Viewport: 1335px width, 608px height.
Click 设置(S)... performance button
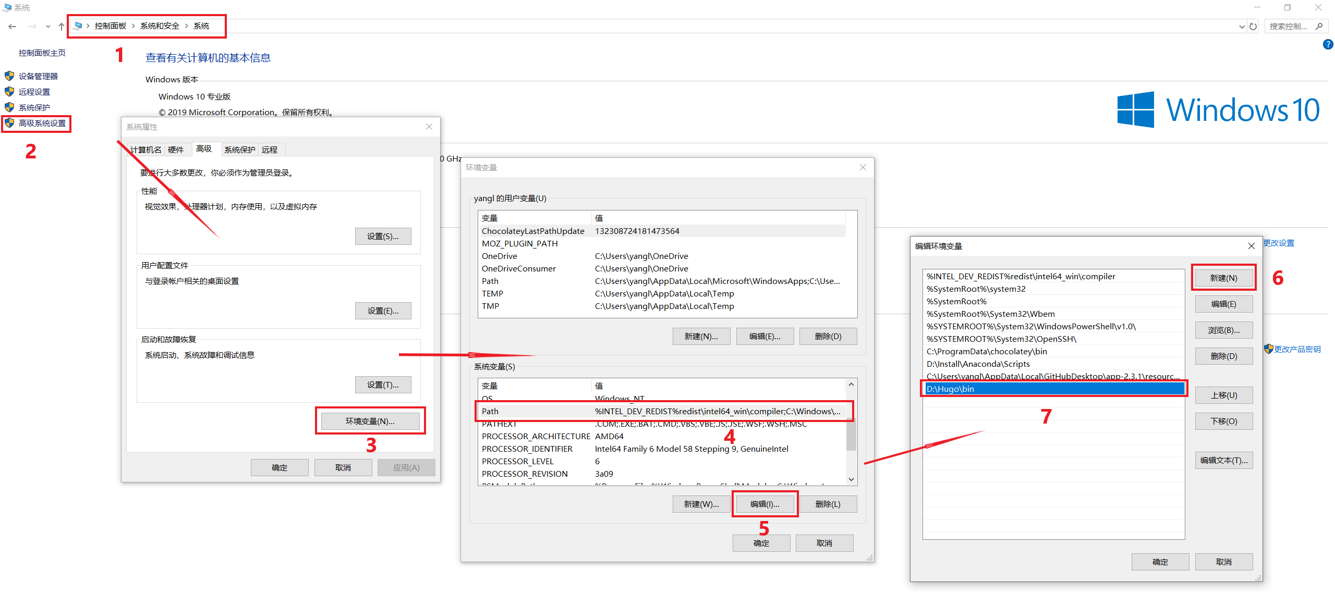coord(383,236)
